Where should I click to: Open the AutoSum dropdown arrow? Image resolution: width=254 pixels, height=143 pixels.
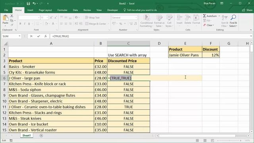click(219, 16)
